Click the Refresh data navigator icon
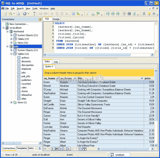 click(81, 149)
